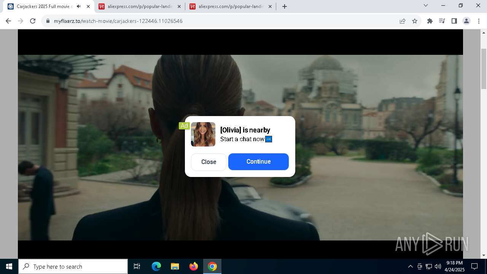The width and height of the screenshot is (487, 274).
Task: Open the volume tray icon
Action: click(438, 266)
